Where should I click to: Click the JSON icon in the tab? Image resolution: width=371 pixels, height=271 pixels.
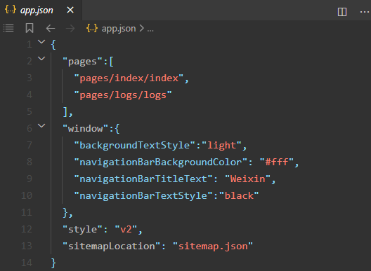coord(11,10)
